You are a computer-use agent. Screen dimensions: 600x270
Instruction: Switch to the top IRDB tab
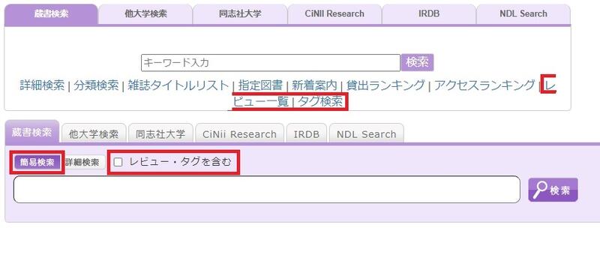pyautogui.click(x=429, y=14)
